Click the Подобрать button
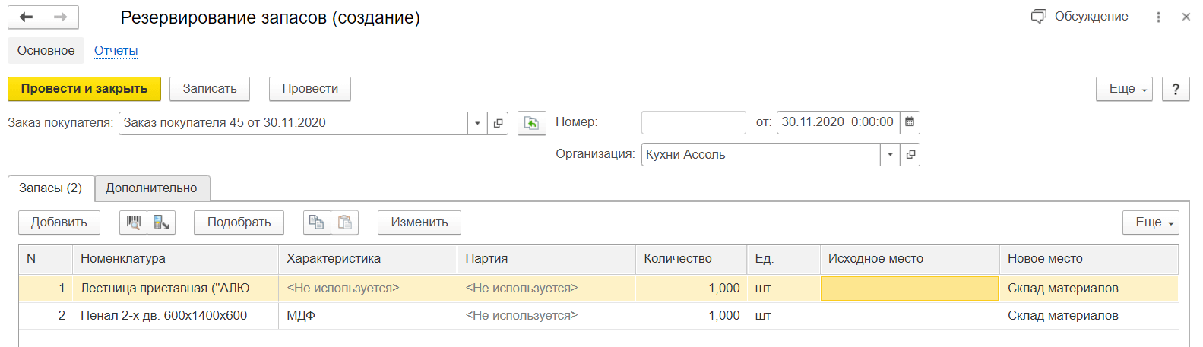 [x=239, y=222]
